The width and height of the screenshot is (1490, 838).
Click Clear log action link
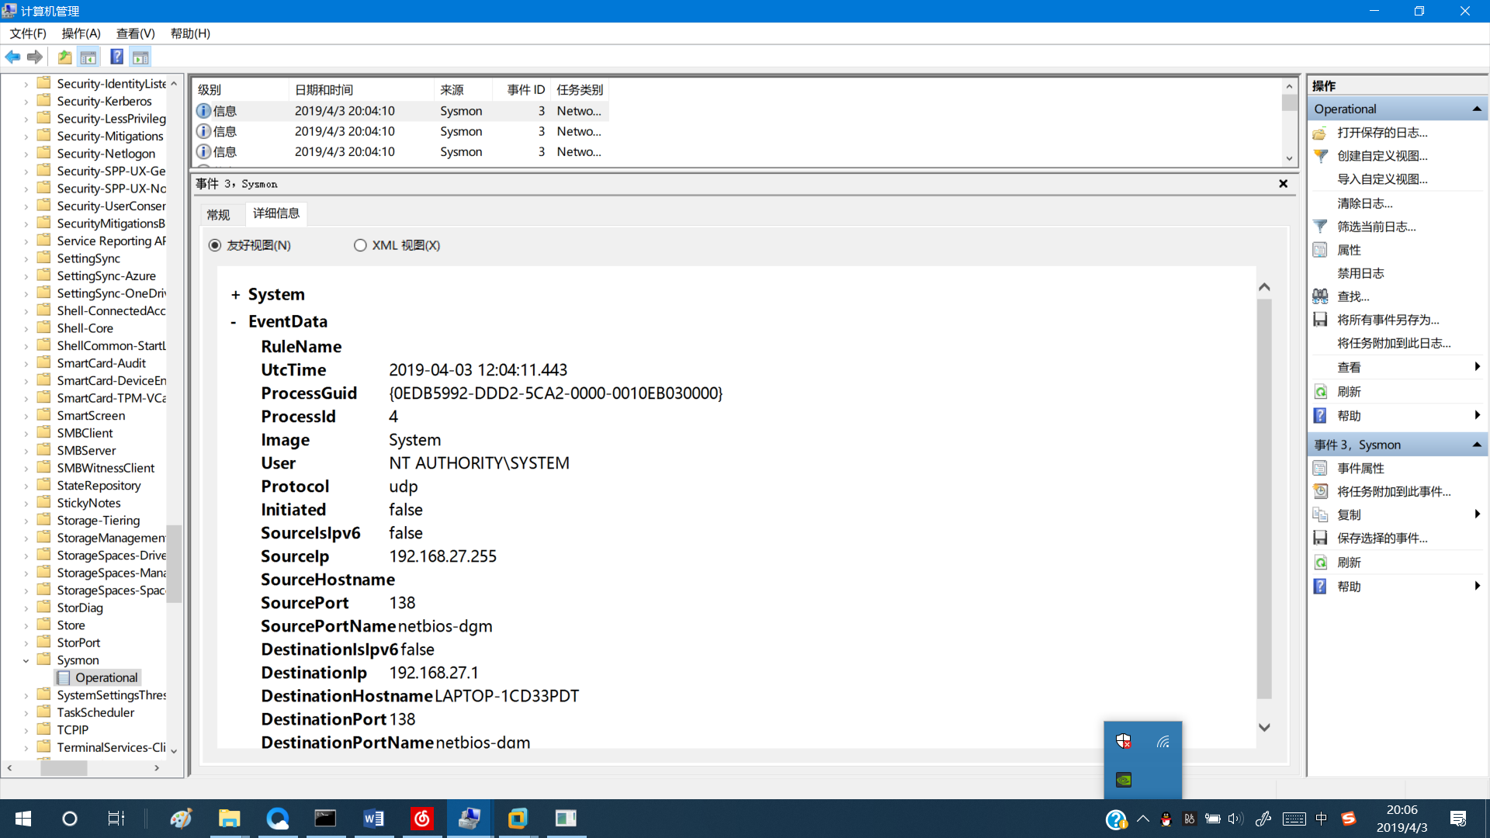coord(1364,203)
